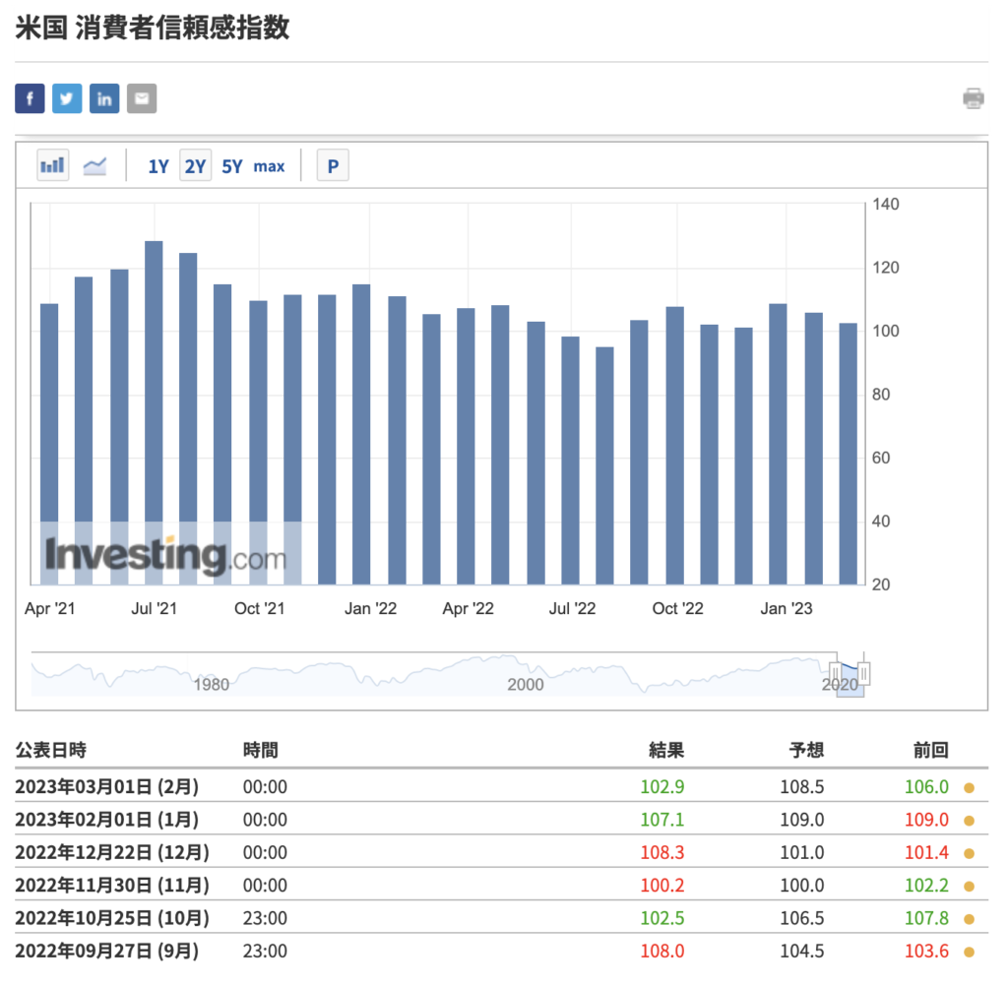This screenshot has height=985, width=1008.
Task: Click the 米国 消費者信頼感指数 page title
Action: [x=153, y=28]
